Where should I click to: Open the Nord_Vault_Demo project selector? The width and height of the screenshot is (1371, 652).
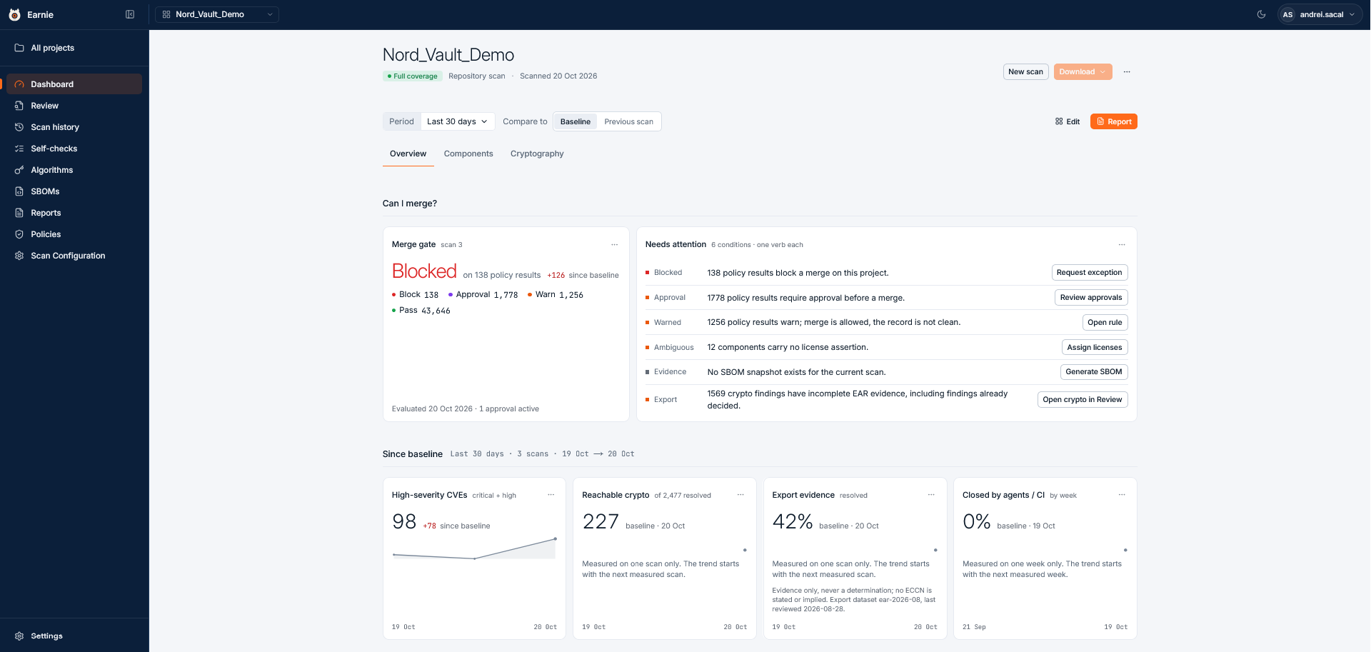(217, 14)
